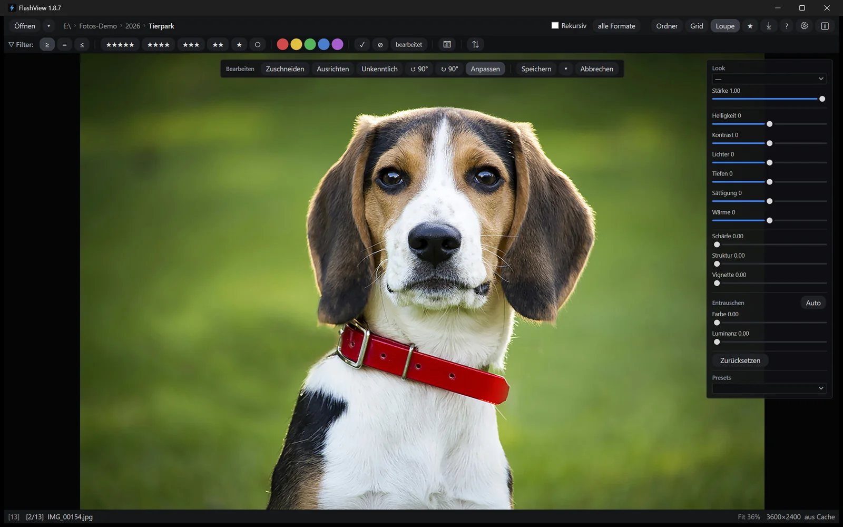Click the Öffnen button

pos(25,26)
